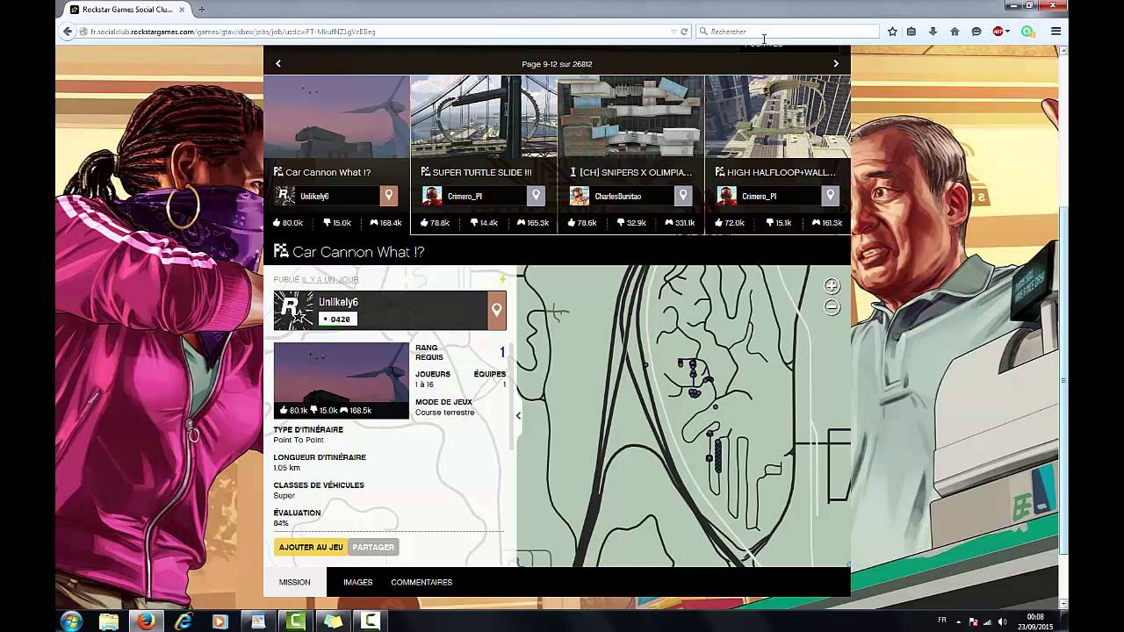This screenshot has width=1124, height=632.
Task: Collapse the job details side panel arrow
Action: 518,415
